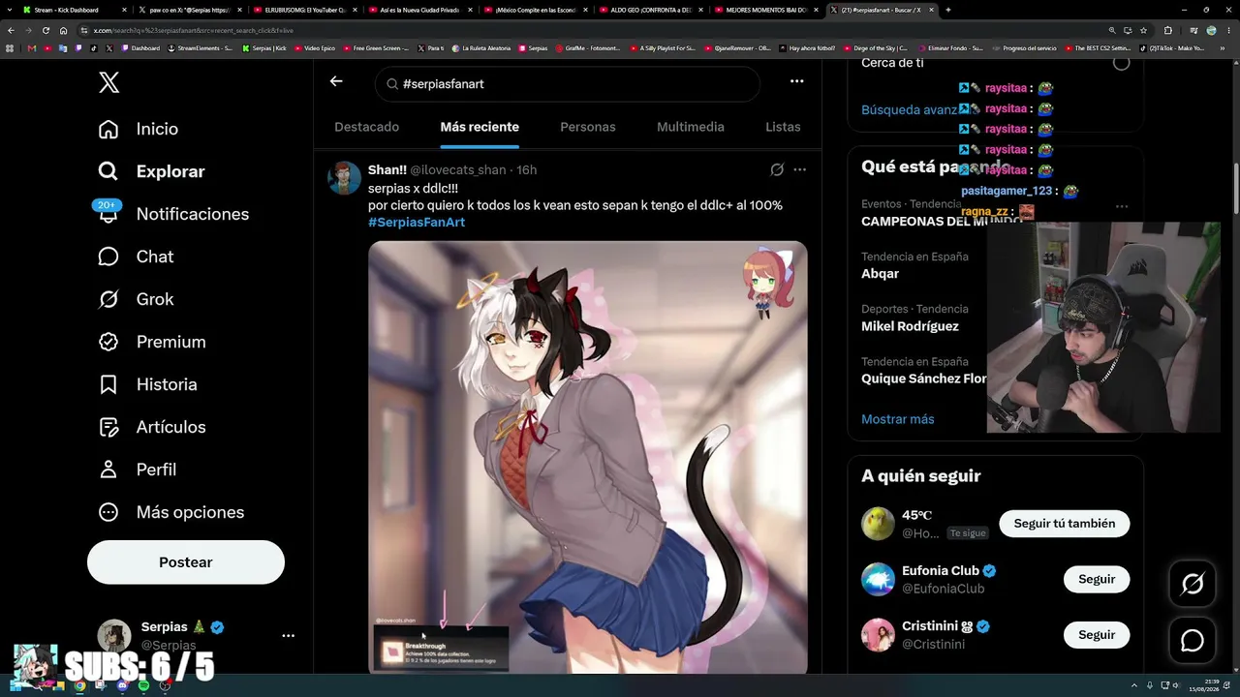The height and width of the screenshot is (697, 1240).
Task: Open Explorar from the sidebar
Action: (x=152, y=171)
